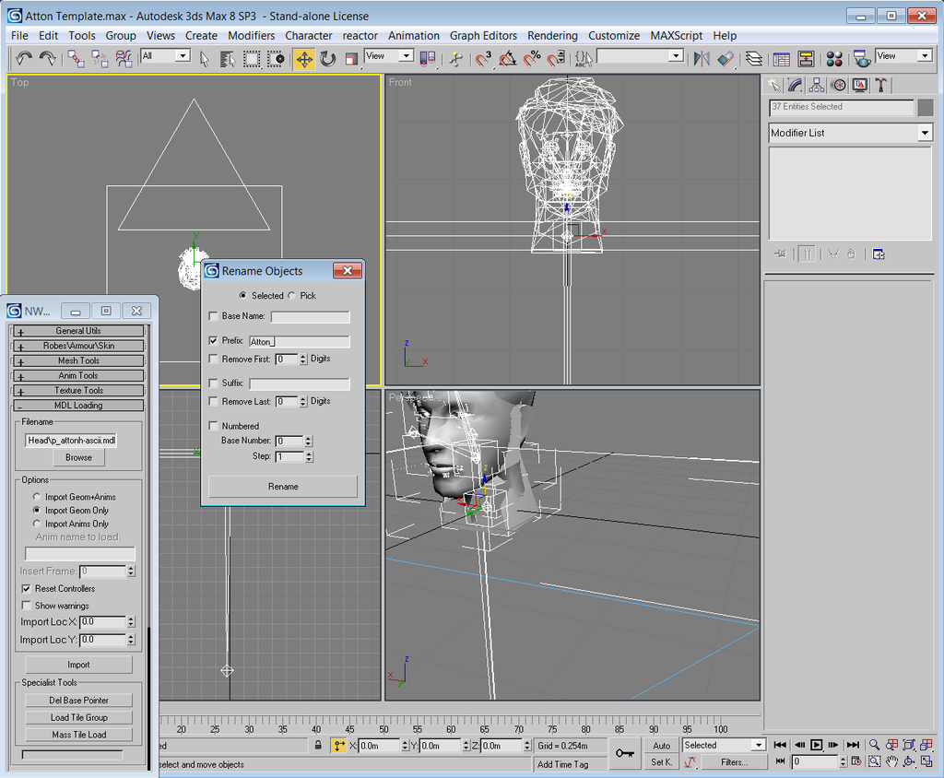
Task: Click the Arc Rotate viewport control
Action: pyautogui.click(x=909, y=761)
